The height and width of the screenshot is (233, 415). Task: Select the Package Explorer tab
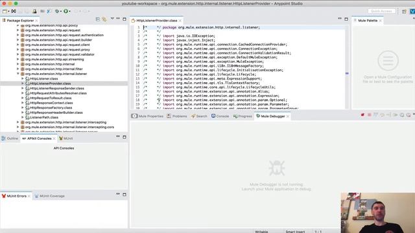(20, 20)
